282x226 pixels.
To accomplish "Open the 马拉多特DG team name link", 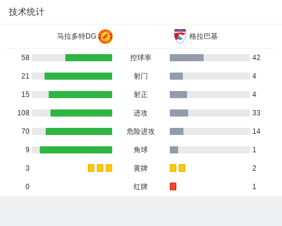I will [77, 36].
